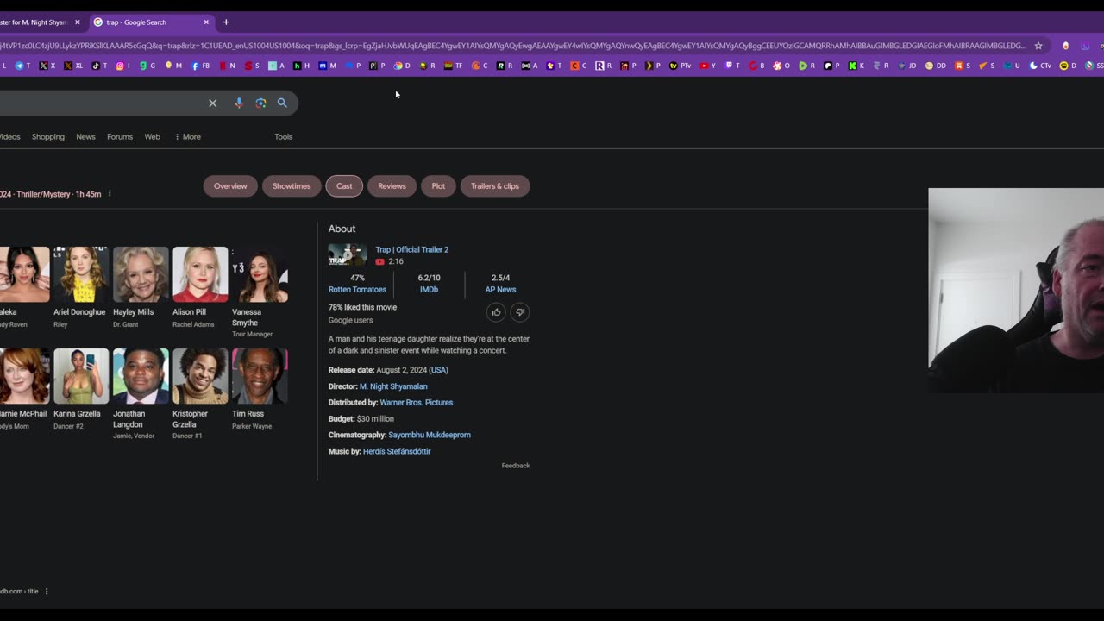Open the Telegram bookmark labeled T
Screen dimensions: 1104x621
[x=22, y=66]
